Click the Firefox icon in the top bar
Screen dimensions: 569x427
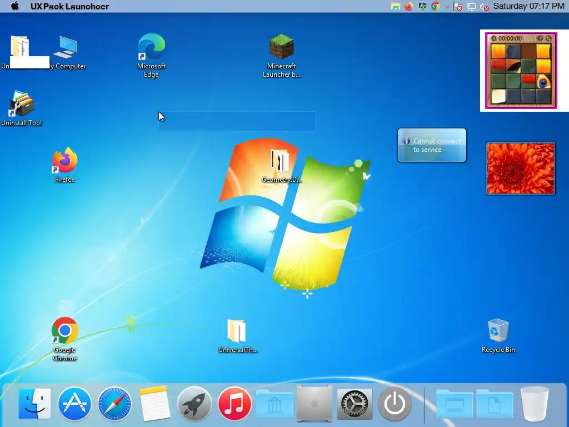point(408,6)
